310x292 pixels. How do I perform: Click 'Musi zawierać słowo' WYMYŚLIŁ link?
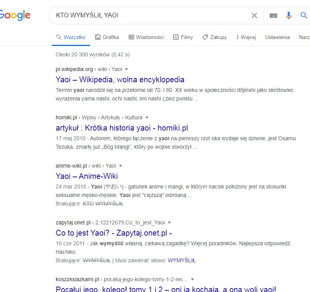181,260
